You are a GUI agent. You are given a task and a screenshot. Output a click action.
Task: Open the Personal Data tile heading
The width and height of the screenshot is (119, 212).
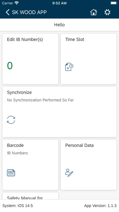point(79,145)
